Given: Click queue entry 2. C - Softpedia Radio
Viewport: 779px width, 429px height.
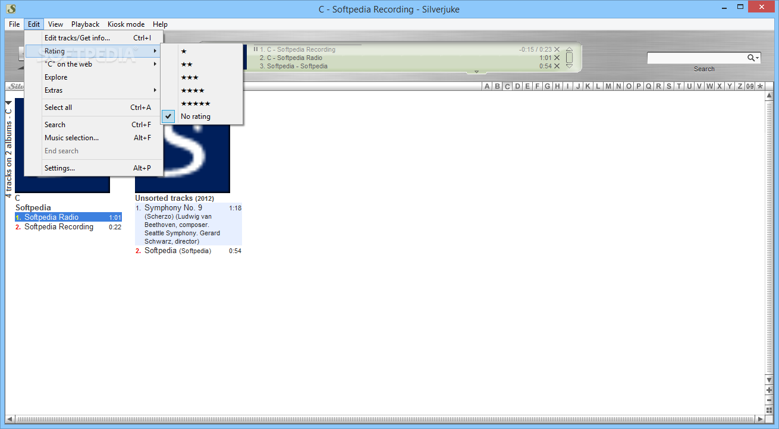Looking at the screenshot, I should click(x=291, y=58).
